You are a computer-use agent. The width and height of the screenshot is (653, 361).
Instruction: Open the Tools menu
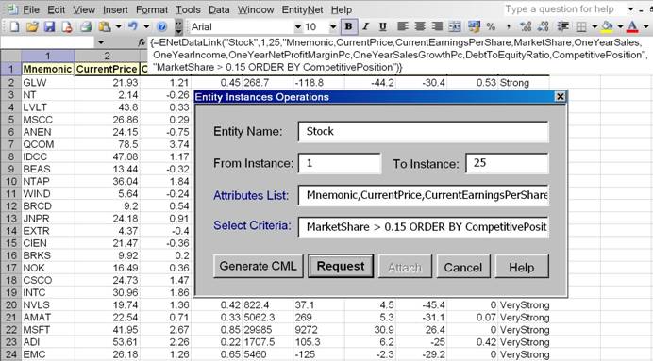(188, 9)
